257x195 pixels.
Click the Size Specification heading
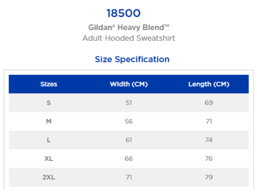tap(132, 59)
